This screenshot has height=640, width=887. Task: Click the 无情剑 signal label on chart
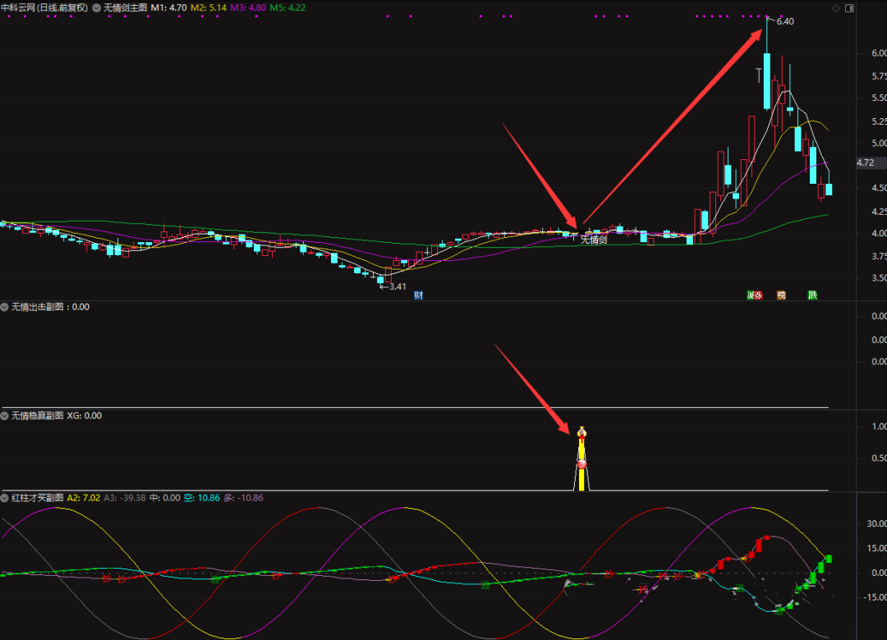point(594,240)
